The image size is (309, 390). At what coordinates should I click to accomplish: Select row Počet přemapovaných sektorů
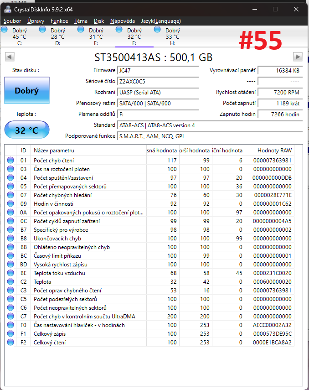click(149, 186)
